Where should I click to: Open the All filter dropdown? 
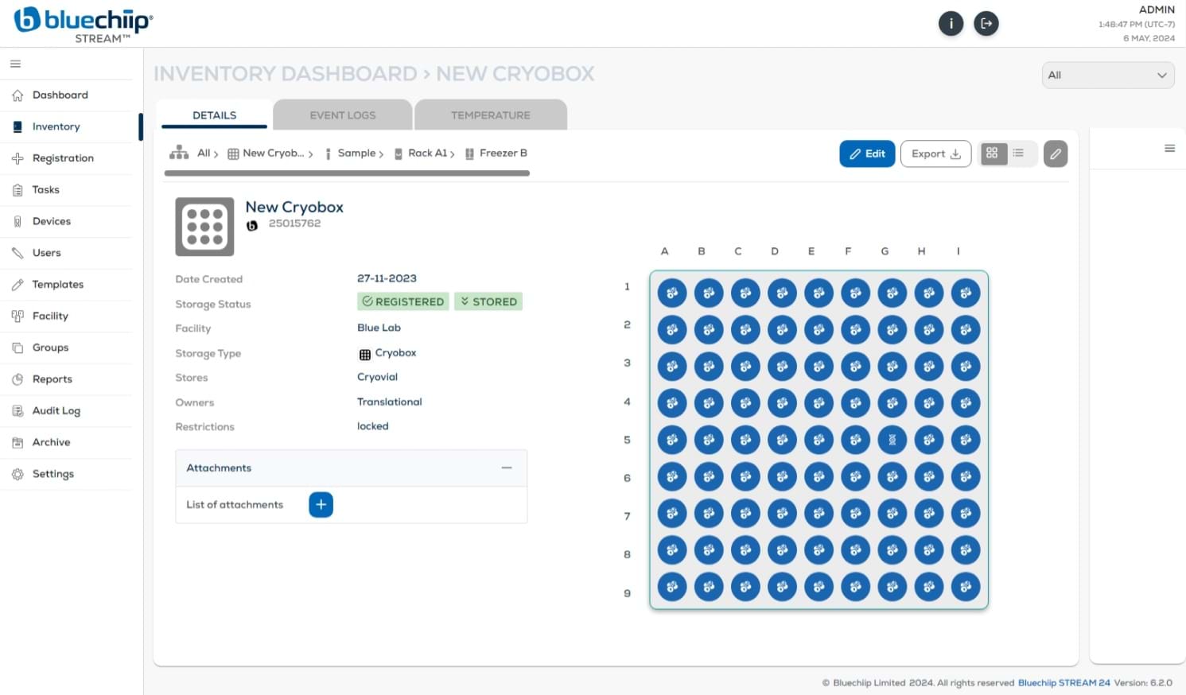pyautogui.click(x=1107, y=76)
